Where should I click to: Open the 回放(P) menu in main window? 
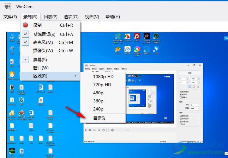point(50,17)
